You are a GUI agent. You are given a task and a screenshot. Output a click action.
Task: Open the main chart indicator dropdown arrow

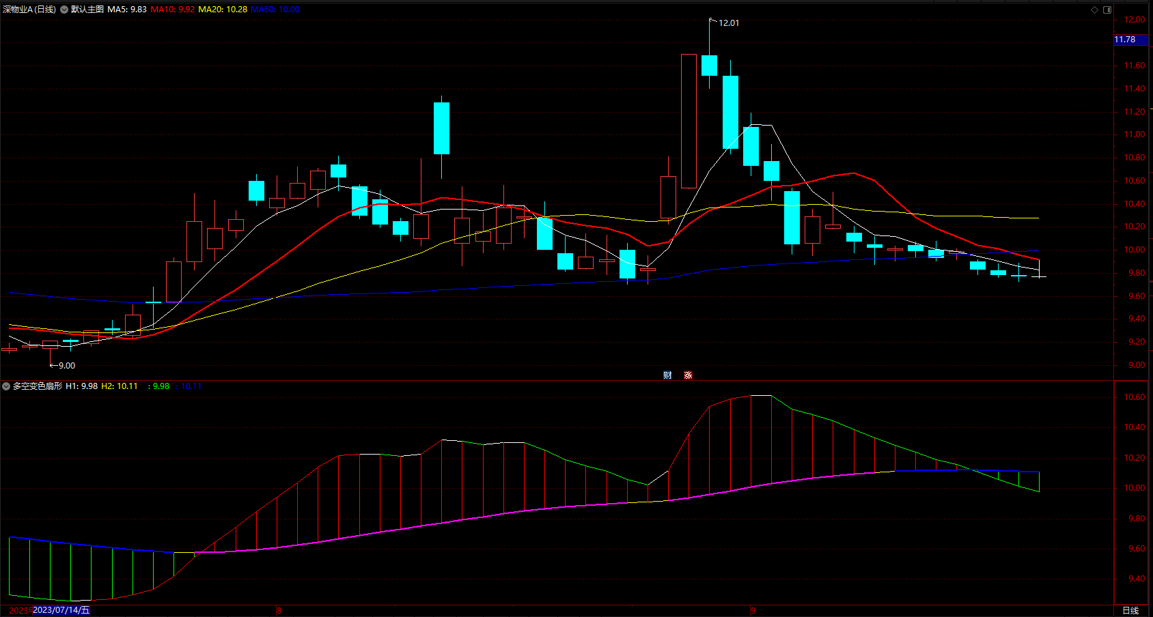click(64, 10)
